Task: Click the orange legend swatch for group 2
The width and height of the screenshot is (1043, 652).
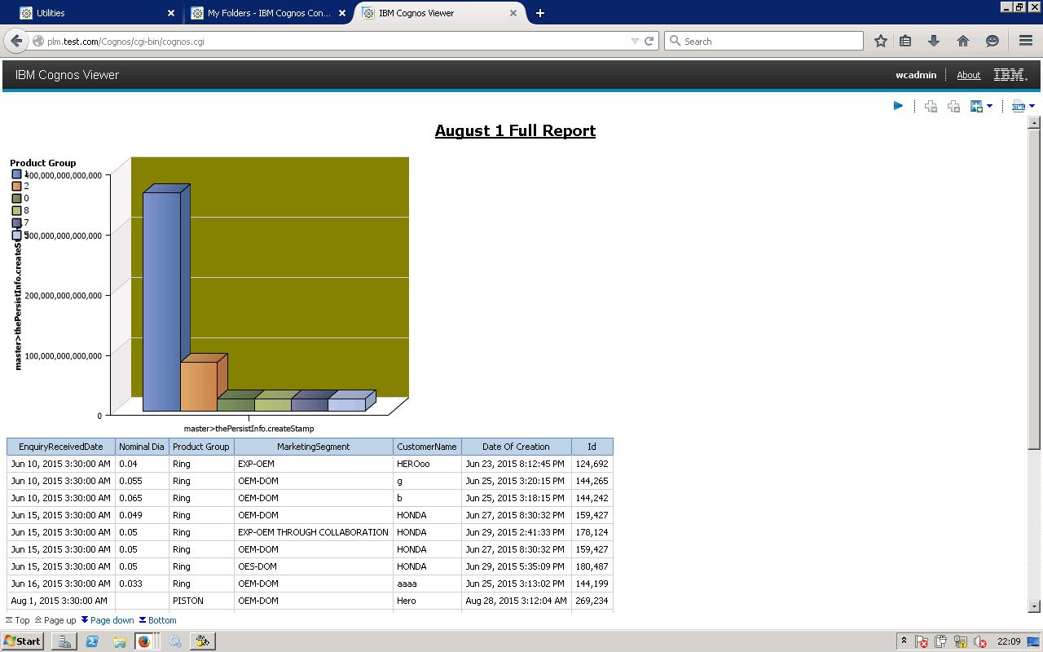Action: tap(16, 186)
